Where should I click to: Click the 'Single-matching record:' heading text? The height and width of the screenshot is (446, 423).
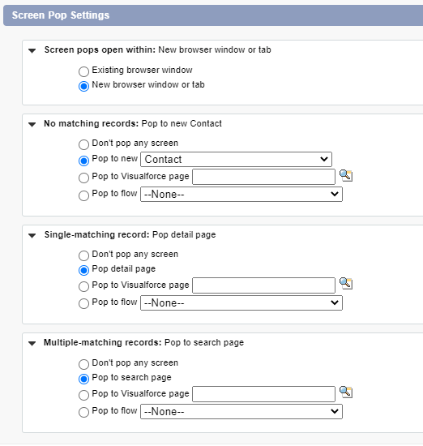(x=96, y=234)
